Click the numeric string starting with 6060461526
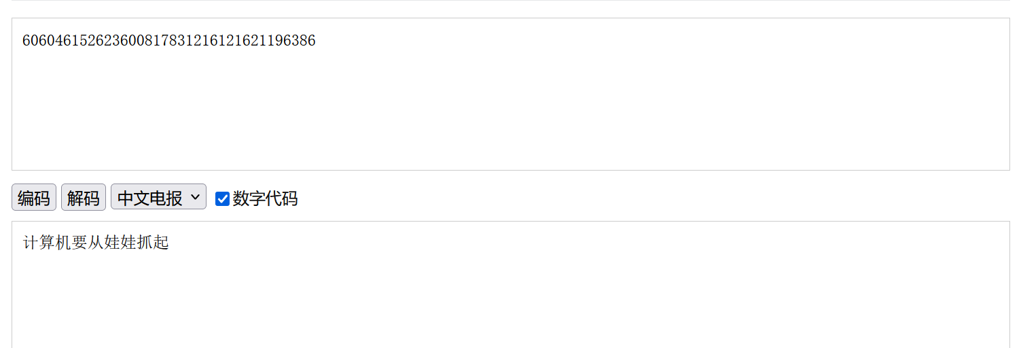This screenshot has height=348, width=1021. (168, 41)
